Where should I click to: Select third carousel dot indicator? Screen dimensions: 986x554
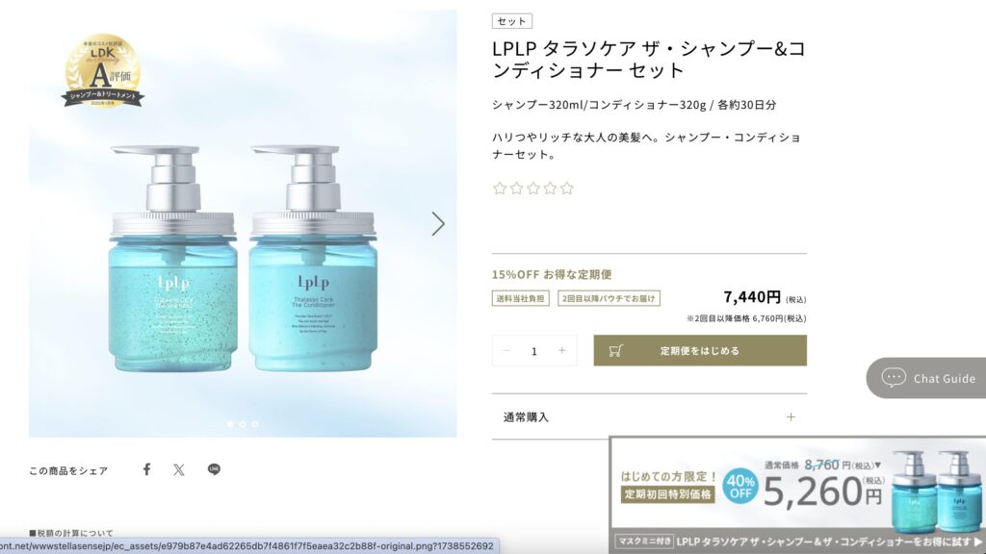point(255,424)
